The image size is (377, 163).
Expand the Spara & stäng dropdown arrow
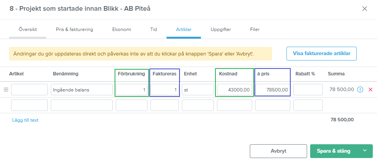[364, 151]
